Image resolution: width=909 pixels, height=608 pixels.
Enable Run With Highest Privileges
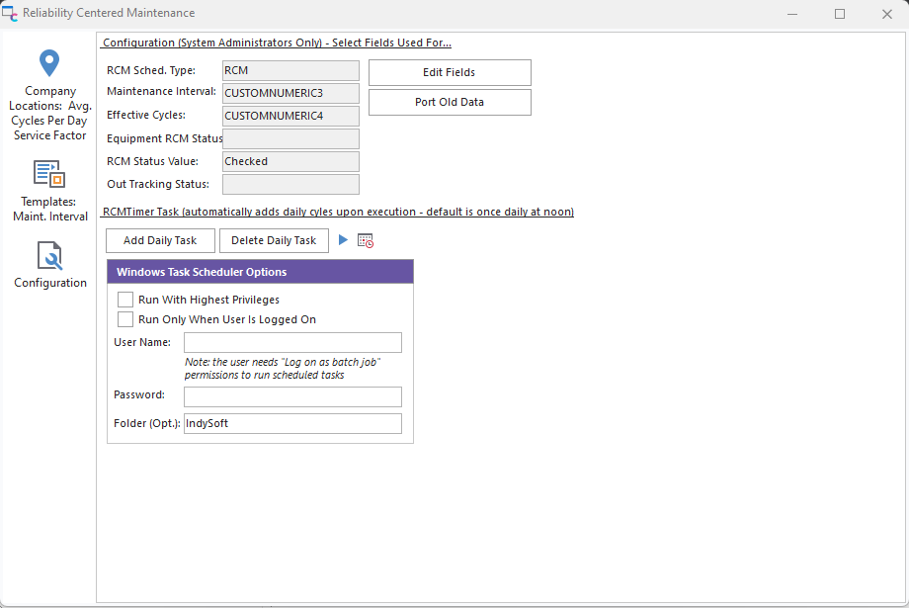pyautogui.click(x=125, y=300)
